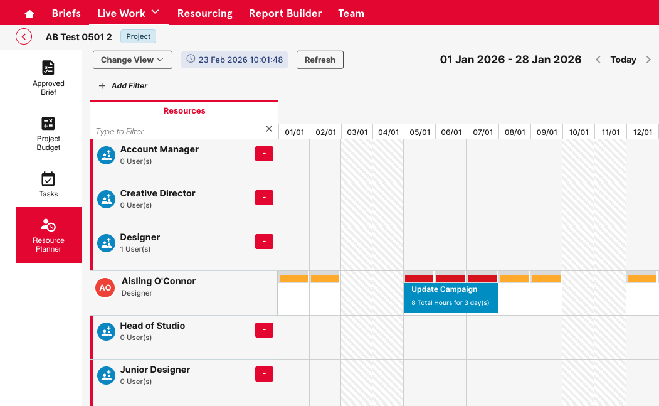
Task: Clear the Type to Filter field with X
Action: point(269,129)
